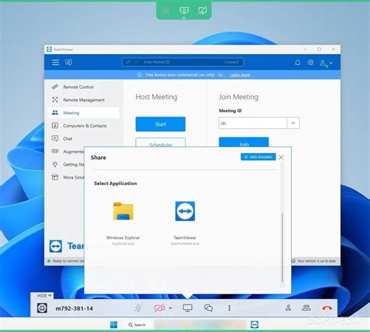Click the TeamViewer logo in bottom-left
The height and width of the screenshot is (332, 370).
[55, 246]
